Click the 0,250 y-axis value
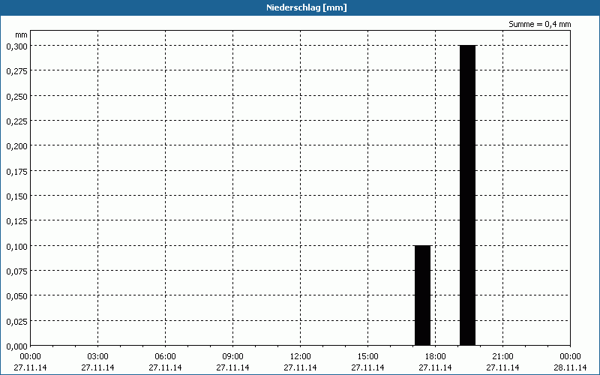 coord(16,96)
